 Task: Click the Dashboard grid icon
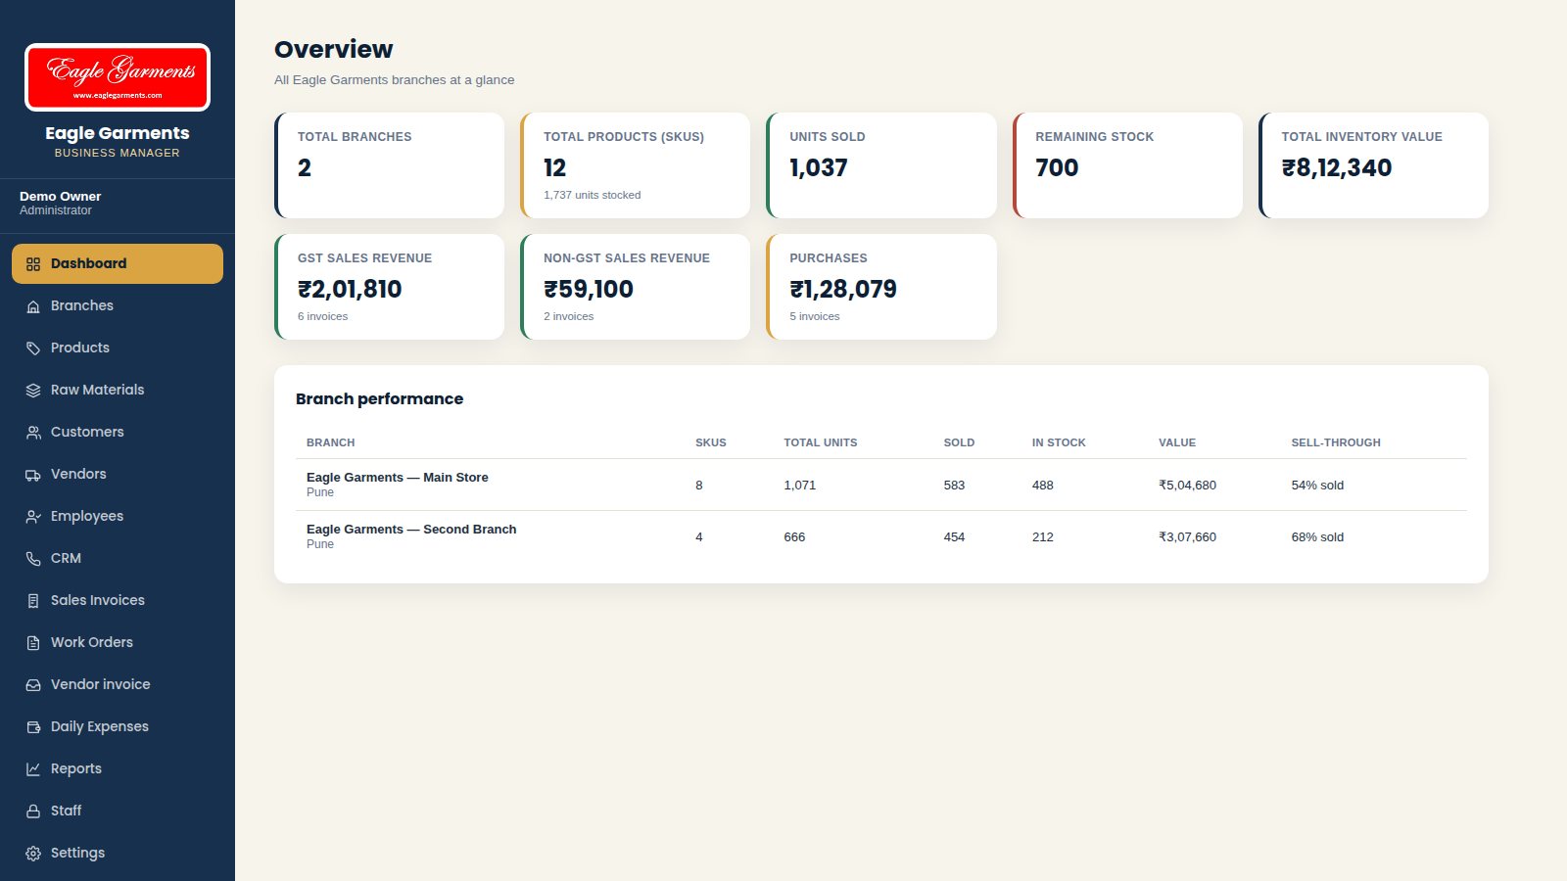pyautogui.click(x=33, y=264)
